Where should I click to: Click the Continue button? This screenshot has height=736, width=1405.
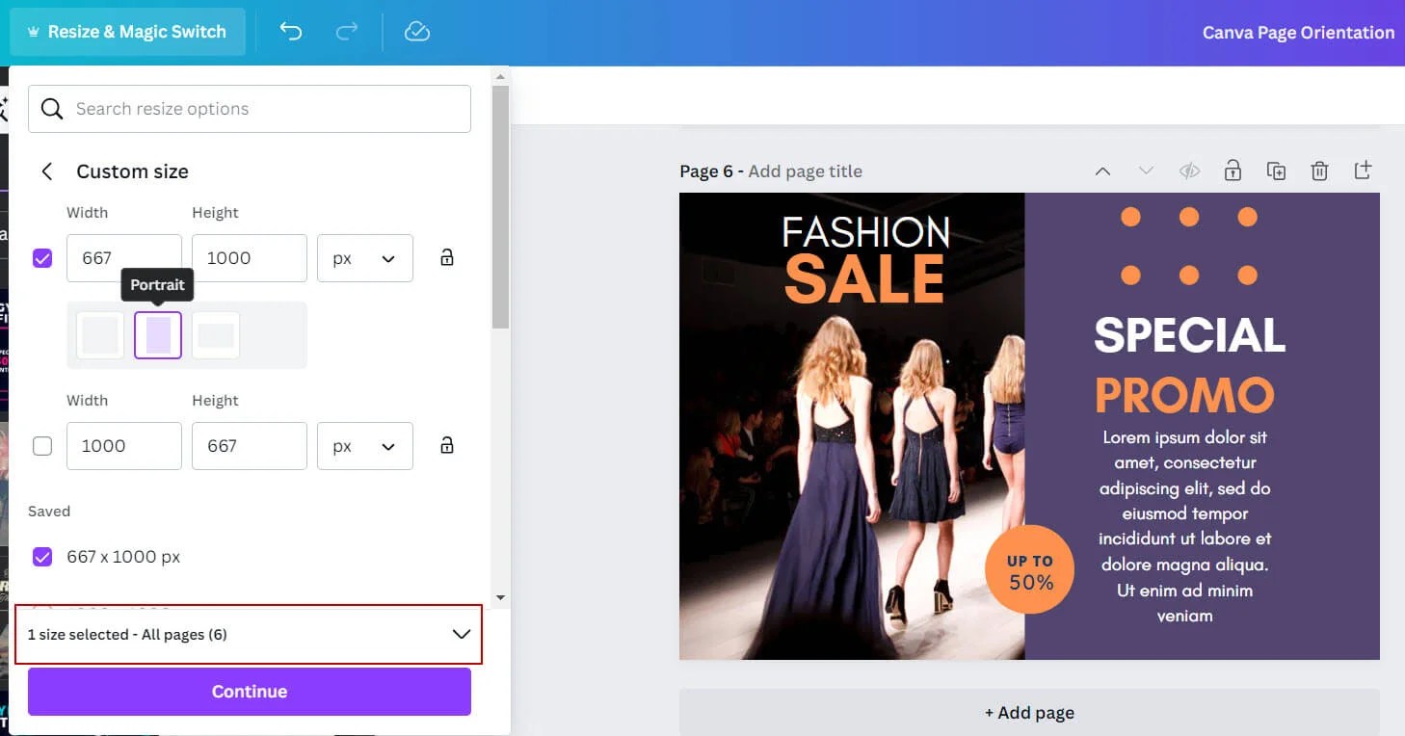[250, 692]
